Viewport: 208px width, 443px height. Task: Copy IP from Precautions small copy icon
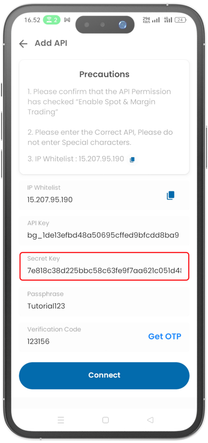[132, 160]
